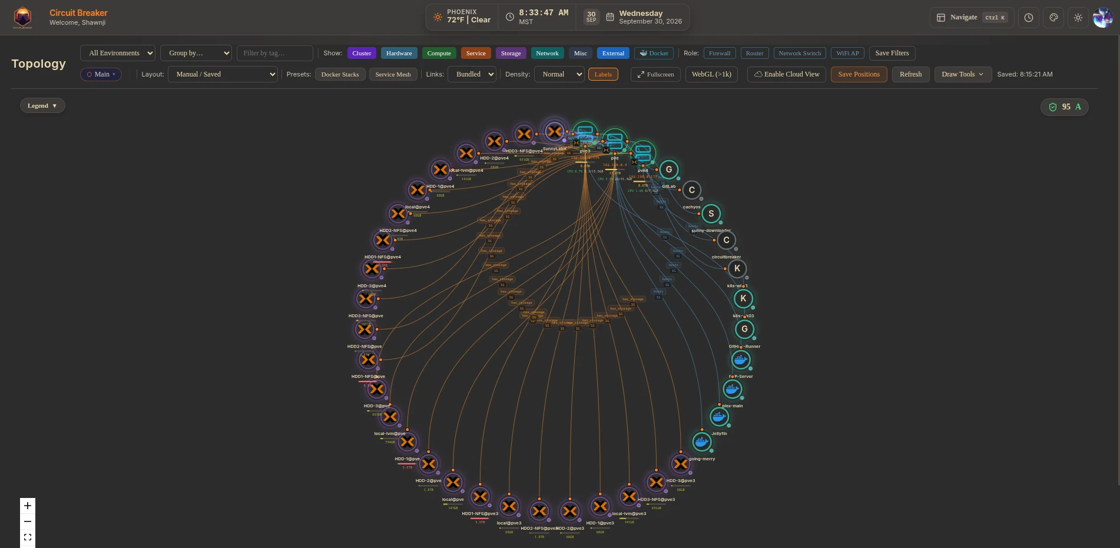1120x548 pixels.
Task: Click the 95 A health score badge
Action: click(1065, 107)
